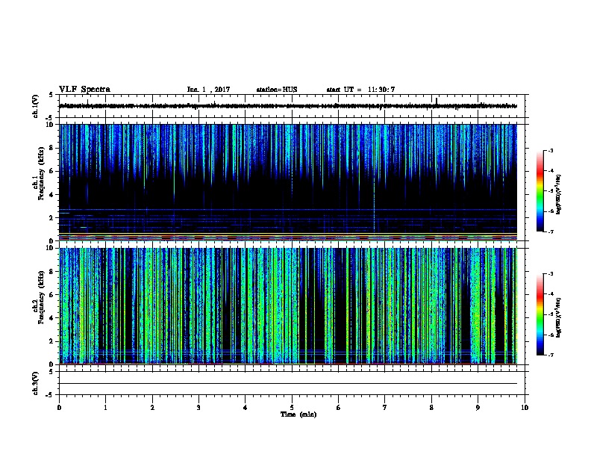The width and height of the screenshot is (591, 457).
Task: Click the ch.1 color scale bar
Action: tap(540, 191)
